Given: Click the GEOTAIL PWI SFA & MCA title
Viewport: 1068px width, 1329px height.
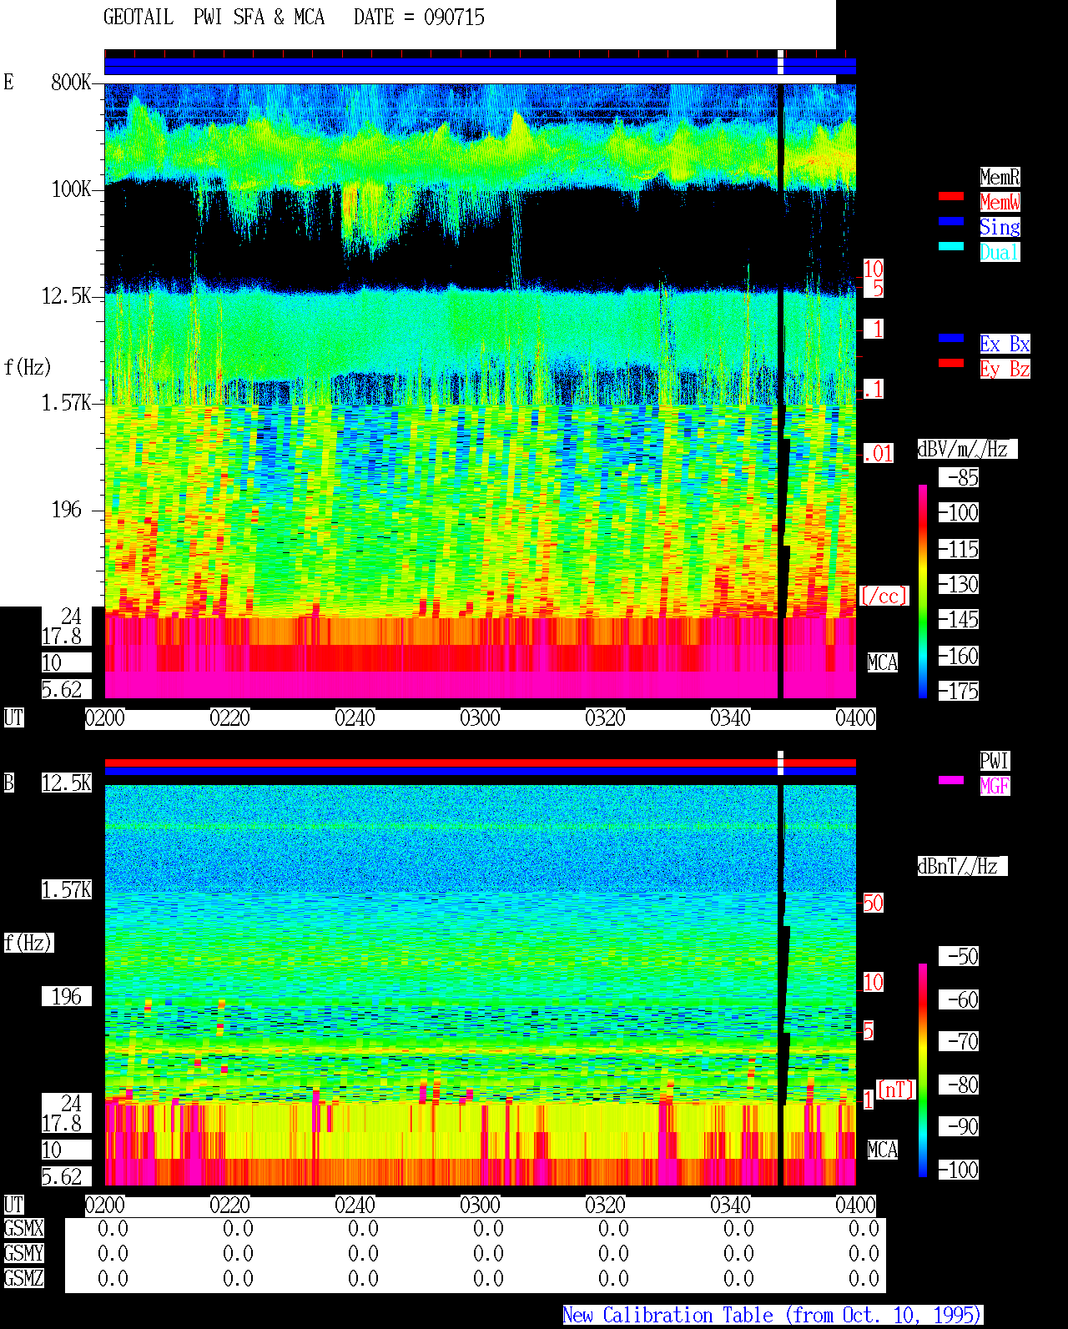Looking at the screenshot, I should [x=214, y=17].
